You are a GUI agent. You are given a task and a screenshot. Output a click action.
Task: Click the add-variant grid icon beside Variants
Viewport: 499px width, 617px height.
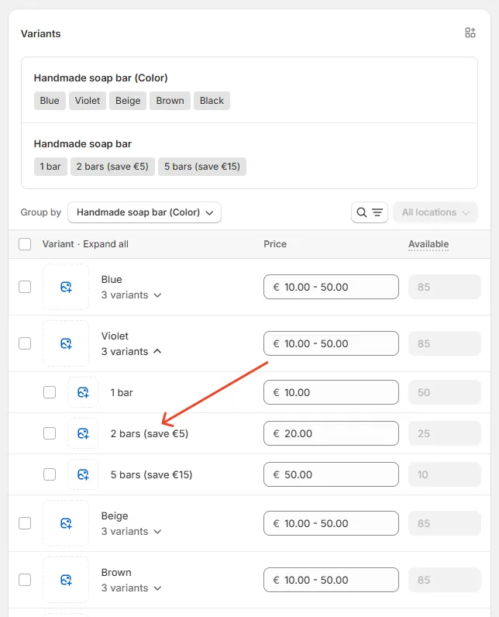(470, 33)
